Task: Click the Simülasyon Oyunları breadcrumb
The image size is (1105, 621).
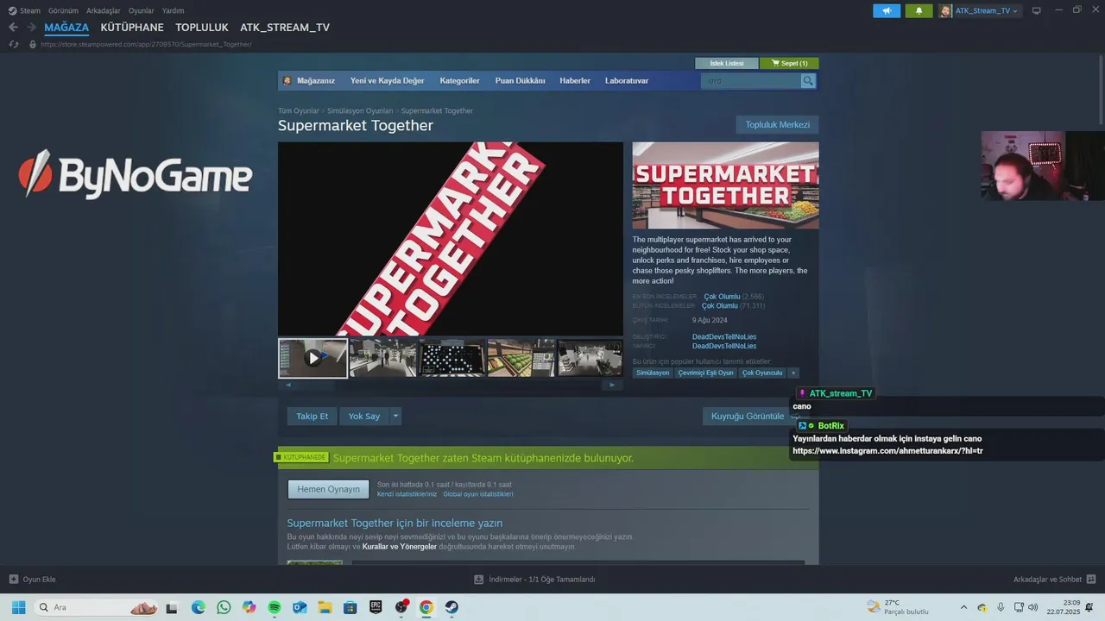Action: (360, 111)
